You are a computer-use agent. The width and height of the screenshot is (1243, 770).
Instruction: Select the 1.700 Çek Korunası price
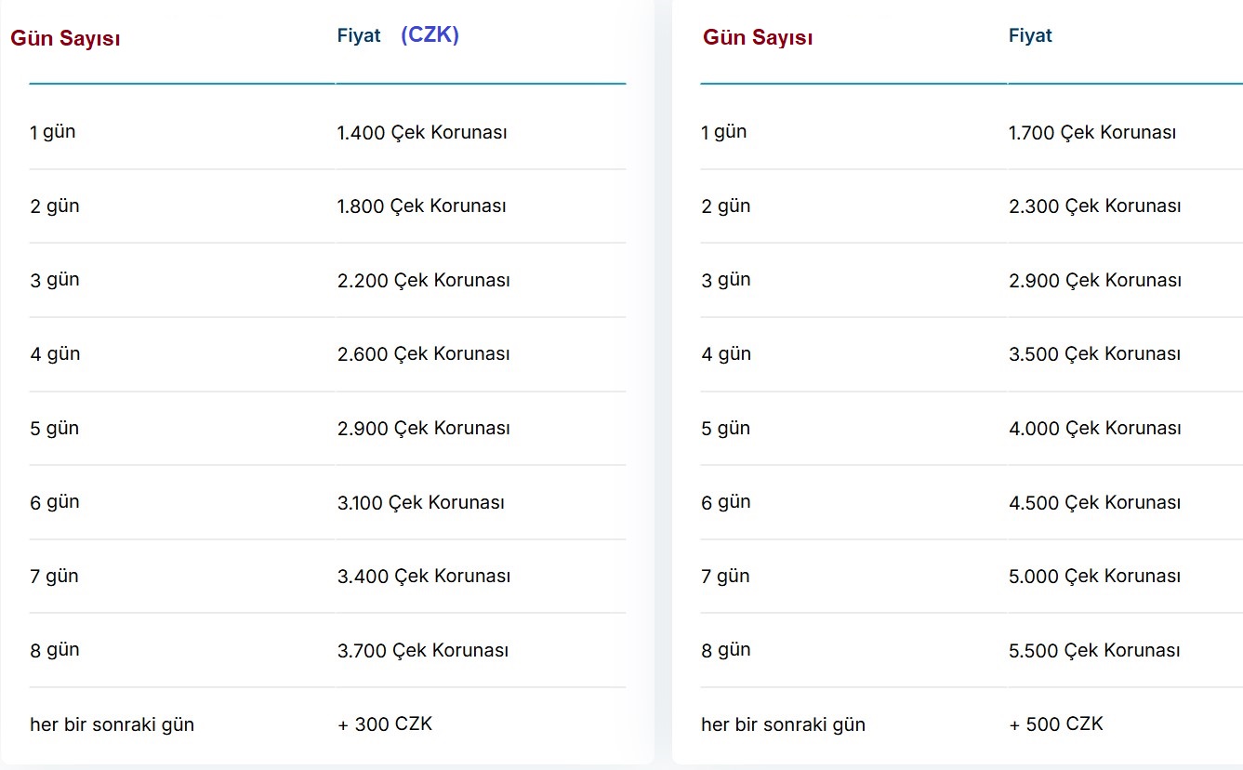[1092, 132]
